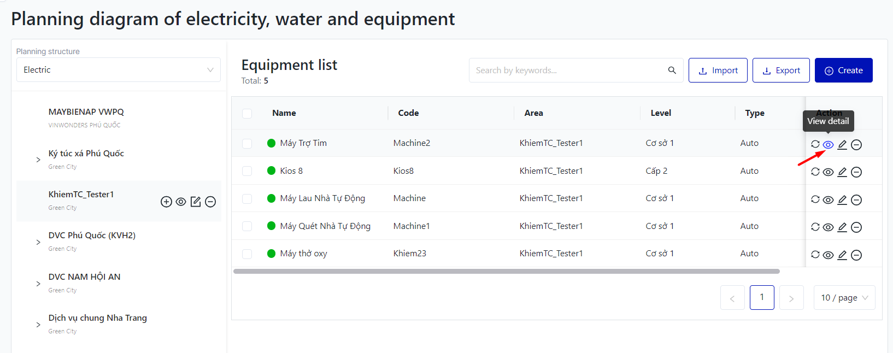893x353 pixels.
Task: Expand the Ký túc xá Phú Quốc node
Action: click(38, 160)
